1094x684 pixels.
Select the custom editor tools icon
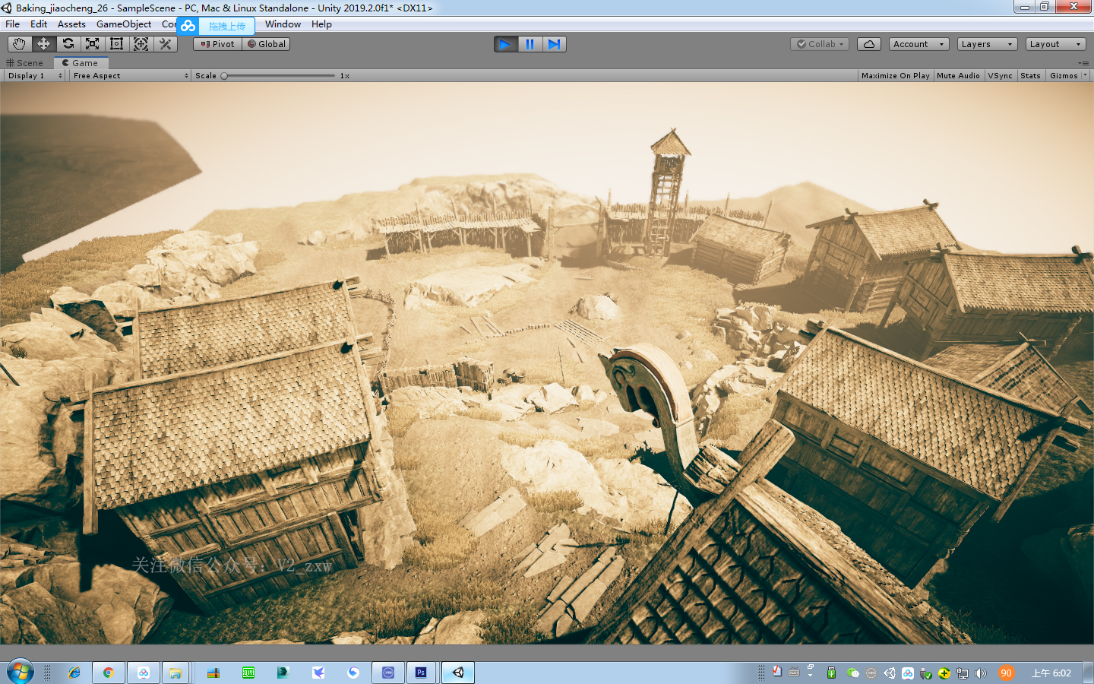click(165, 44)
